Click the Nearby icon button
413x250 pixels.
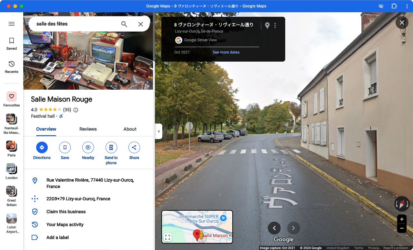click(88, 148)
